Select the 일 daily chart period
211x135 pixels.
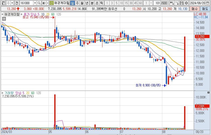[x=72, y=3]
